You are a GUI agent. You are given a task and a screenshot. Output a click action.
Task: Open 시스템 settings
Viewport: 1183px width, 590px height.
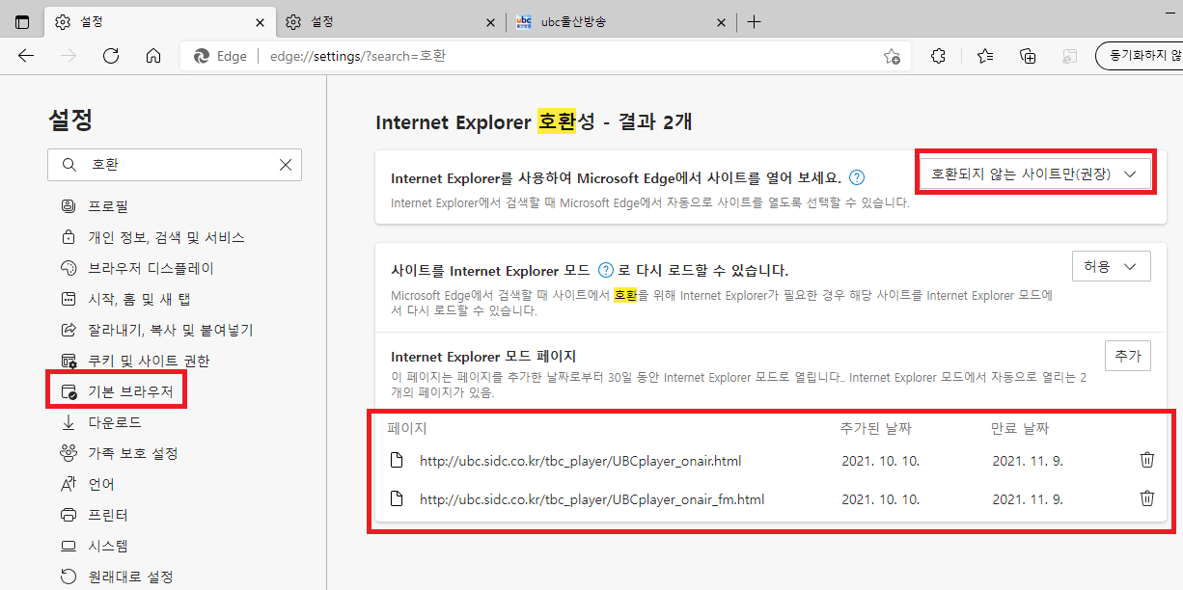[107, 546]
